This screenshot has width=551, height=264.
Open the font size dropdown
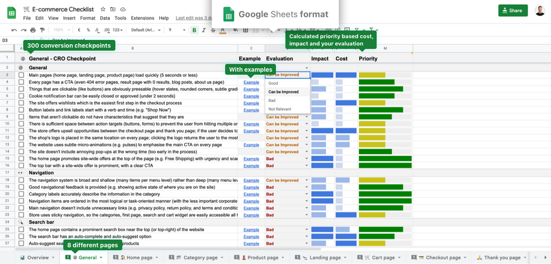tap(177, 30)
